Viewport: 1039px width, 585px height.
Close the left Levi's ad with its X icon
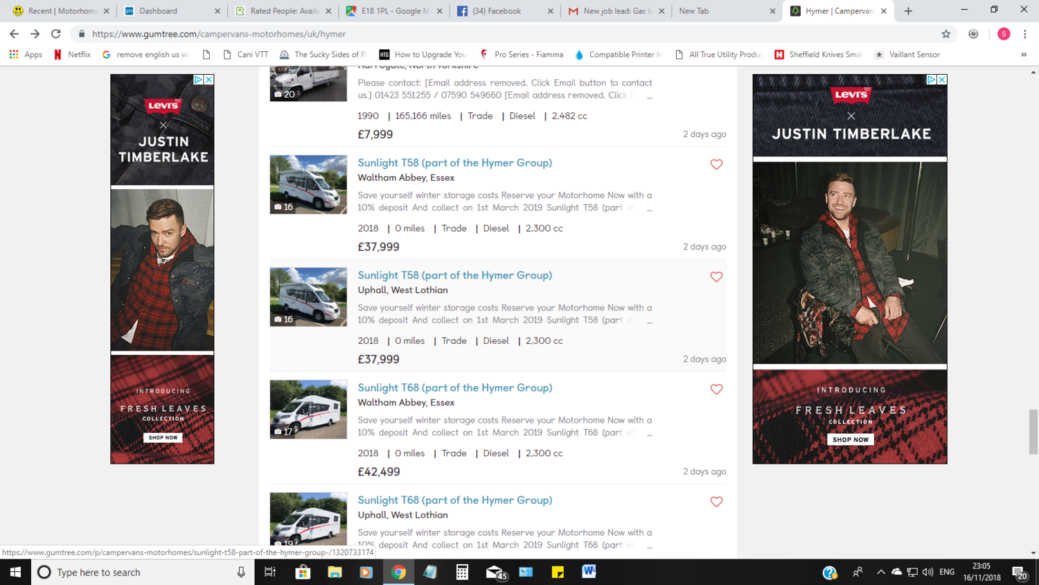click(x=208, y=80)
